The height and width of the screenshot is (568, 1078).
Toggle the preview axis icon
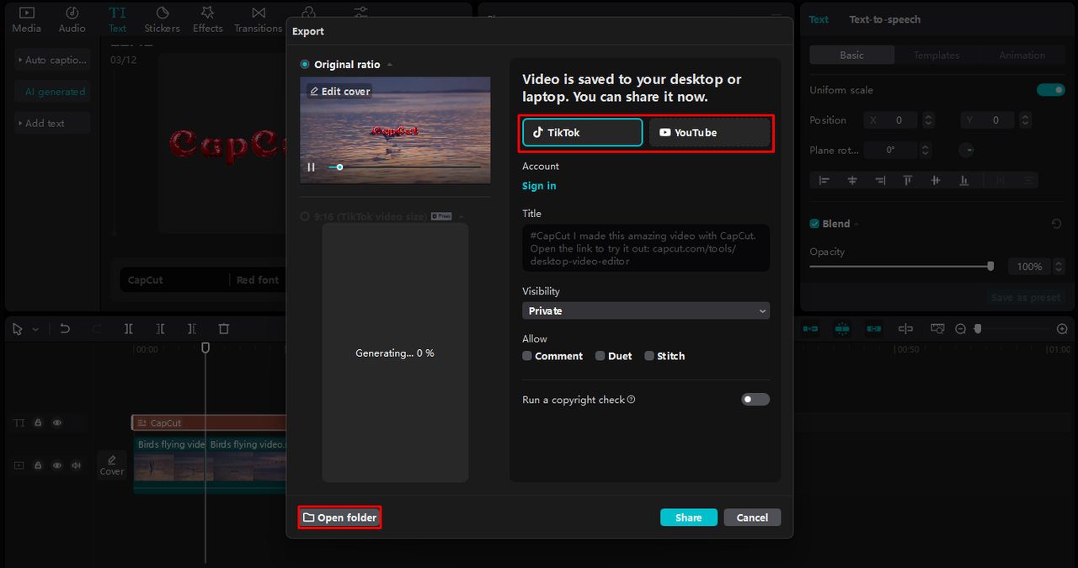coord(905,329)
